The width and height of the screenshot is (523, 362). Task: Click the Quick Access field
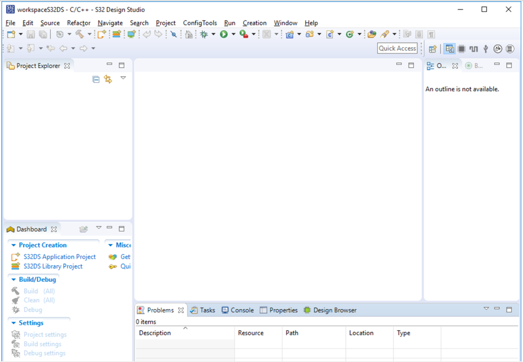pos(397,48)
